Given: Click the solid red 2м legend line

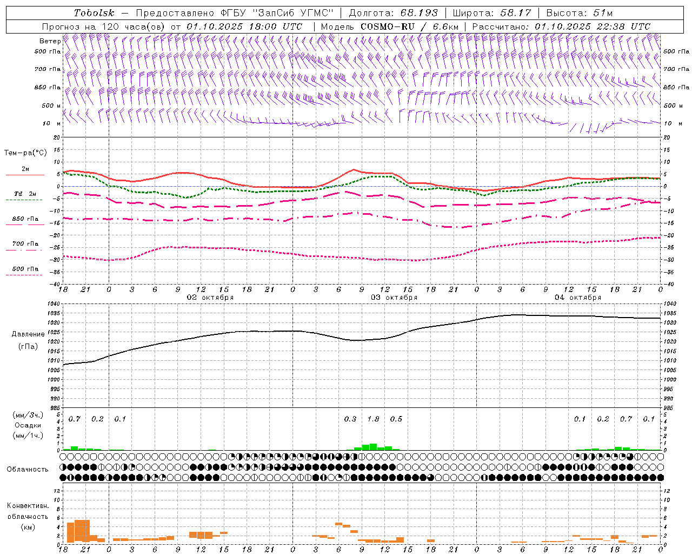Looking at the screenshot, I should (x=25, y=175).
